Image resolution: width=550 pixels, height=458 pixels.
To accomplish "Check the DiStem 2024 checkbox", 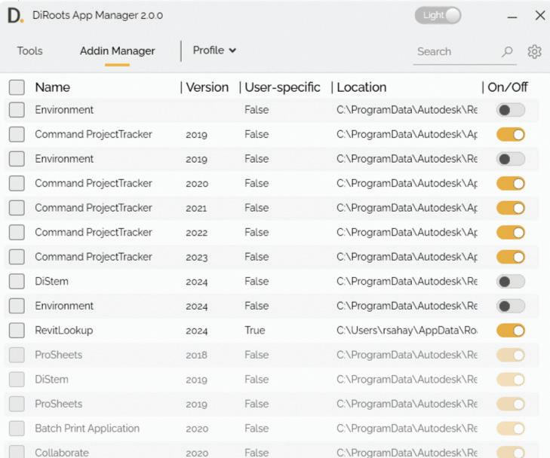I will (x=17, y=282).
